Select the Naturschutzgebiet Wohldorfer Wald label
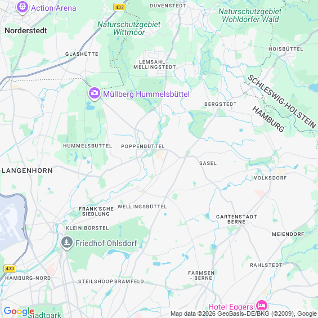Image resolution: width=318 pixels, height=318 pixels. (x=250, y=15)
